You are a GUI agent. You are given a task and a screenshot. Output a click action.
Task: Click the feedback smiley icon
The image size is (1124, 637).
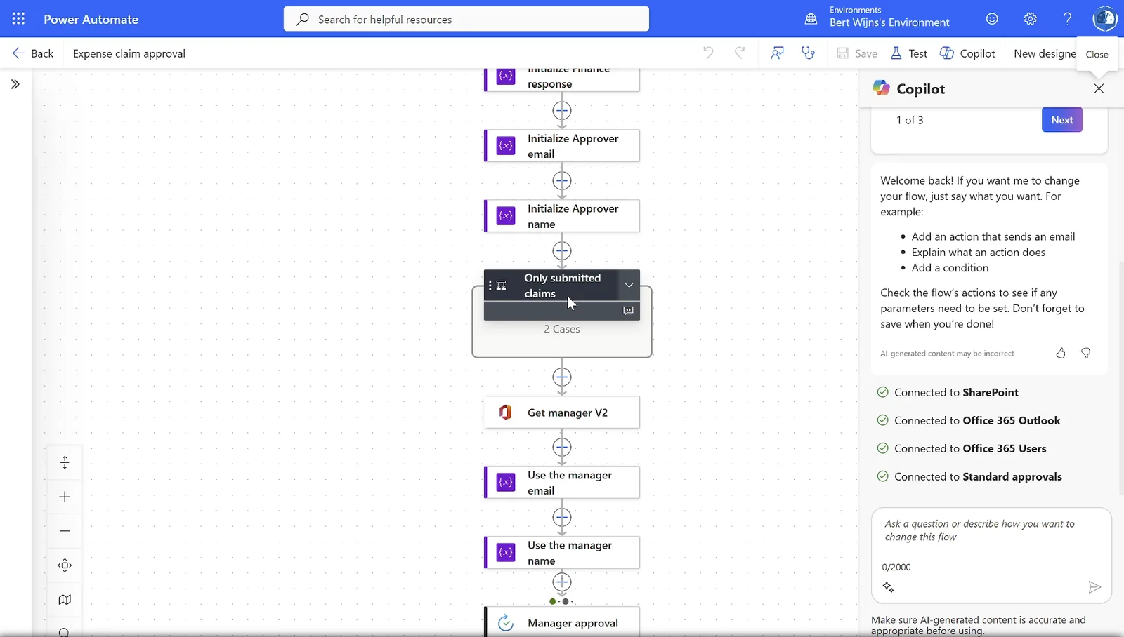(x=992, y=19)
